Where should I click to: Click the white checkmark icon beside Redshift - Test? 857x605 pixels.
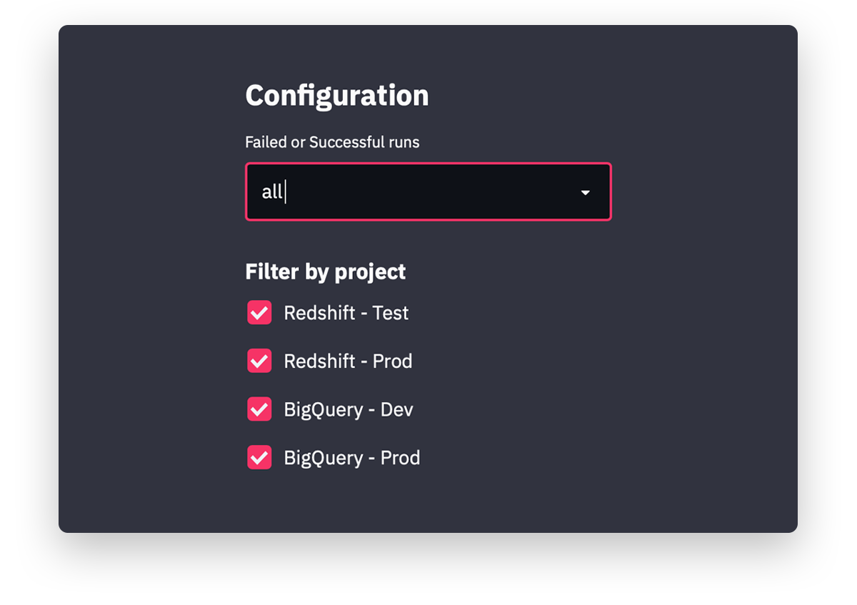tap(259, 313)
